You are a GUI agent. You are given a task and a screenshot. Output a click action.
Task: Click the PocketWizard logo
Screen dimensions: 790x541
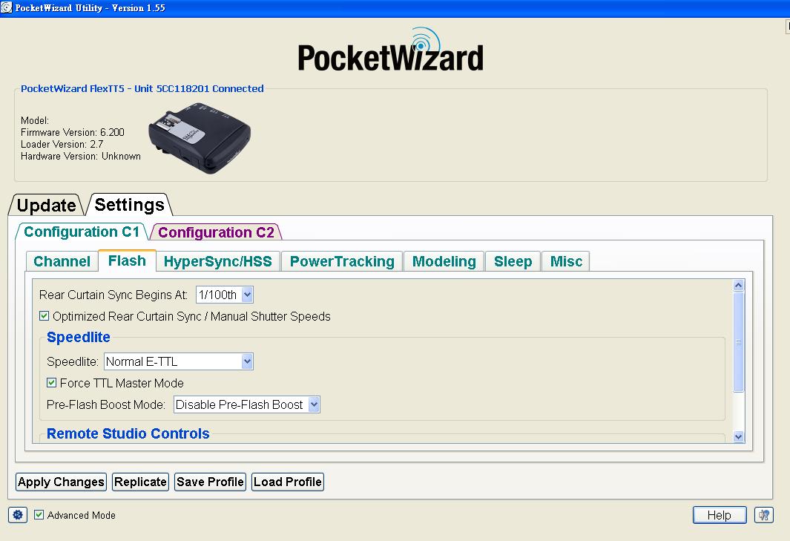(390, 50)
